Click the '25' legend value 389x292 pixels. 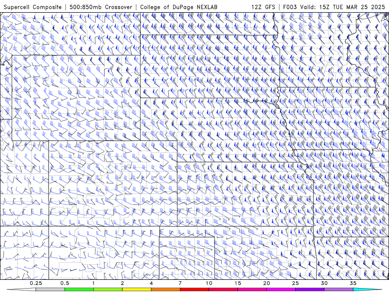click(295, 283)
